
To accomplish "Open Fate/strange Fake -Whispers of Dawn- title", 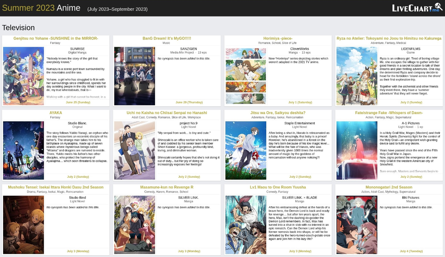I will pyautogui.click(x=389, y=113).
